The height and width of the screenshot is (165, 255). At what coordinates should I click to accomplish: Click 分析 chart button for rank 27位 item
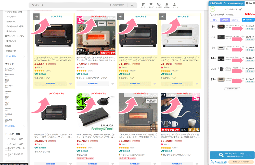tap(250, 82)
